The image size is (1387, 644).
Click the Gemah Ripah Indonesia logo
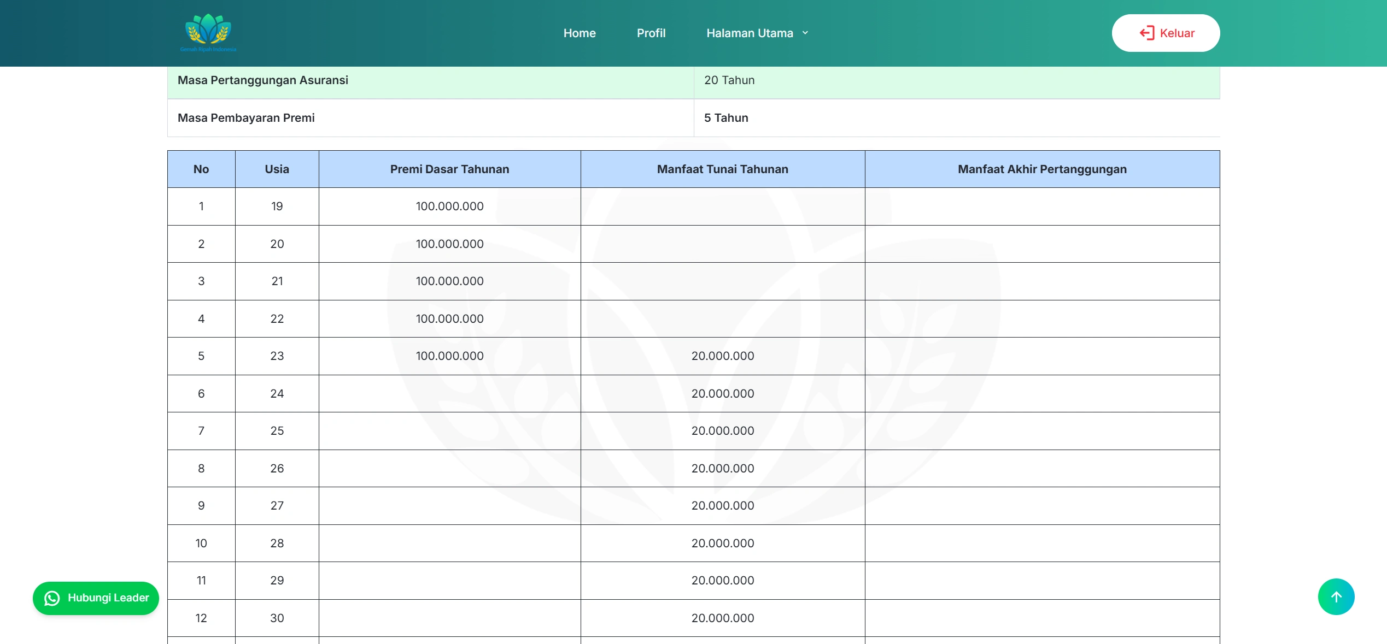208,33
